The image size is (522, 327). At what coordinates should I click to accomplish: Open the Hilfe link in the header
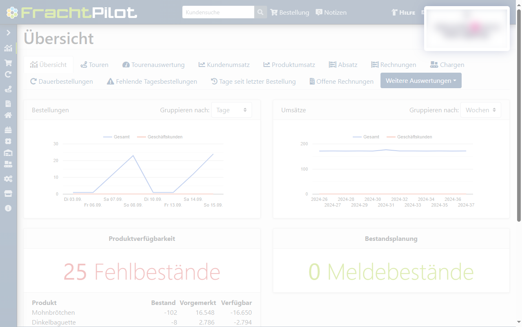pyautogui.click(x=403, y=13)
